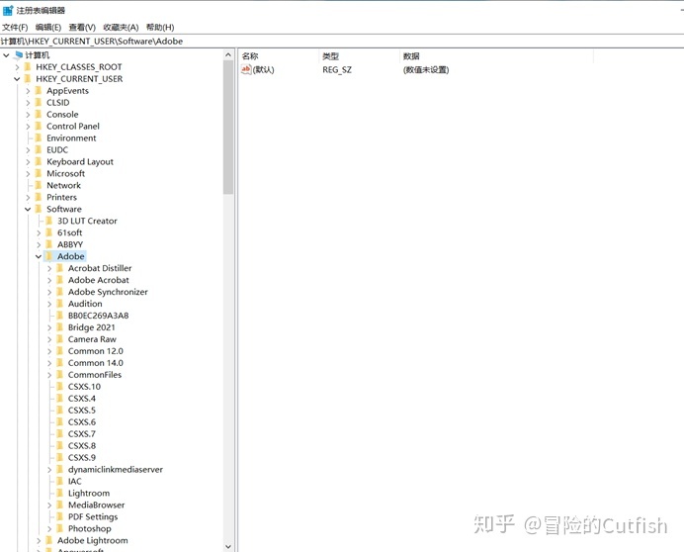
Task: Expand the AppEvents key
Action: tap(28, 91)
